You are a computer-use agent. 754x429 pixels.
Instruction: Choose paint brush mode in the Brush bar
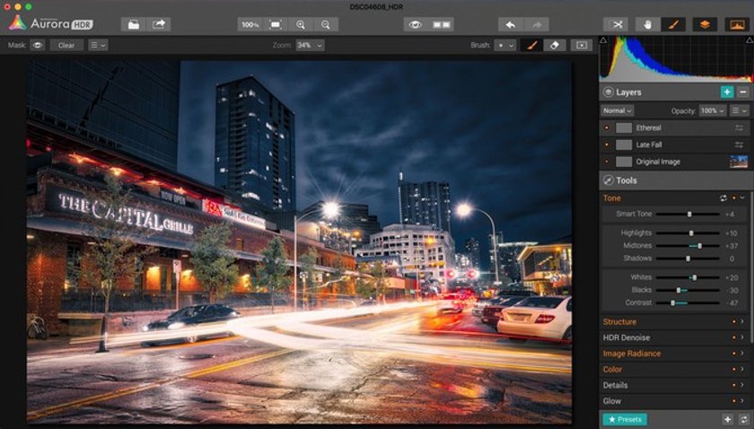tap(531, 45)
